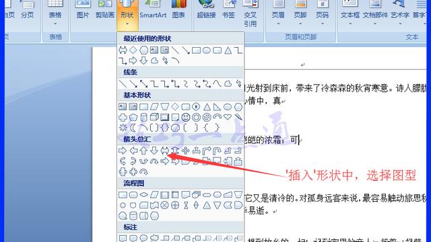Viewport: 431px width, 242px height.
Task: Select the up arrow in 箭头总汇
Action: point(143,151)
